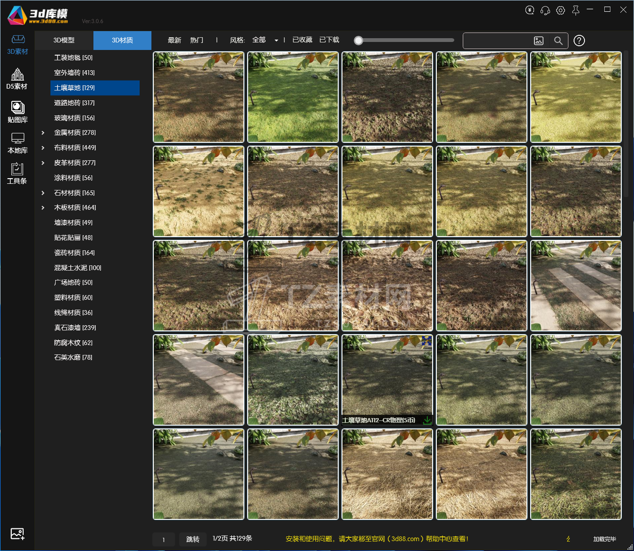Click the image search icon in search box
The width and height of the screenshot is (634, 551).
(x=538, y=41)
